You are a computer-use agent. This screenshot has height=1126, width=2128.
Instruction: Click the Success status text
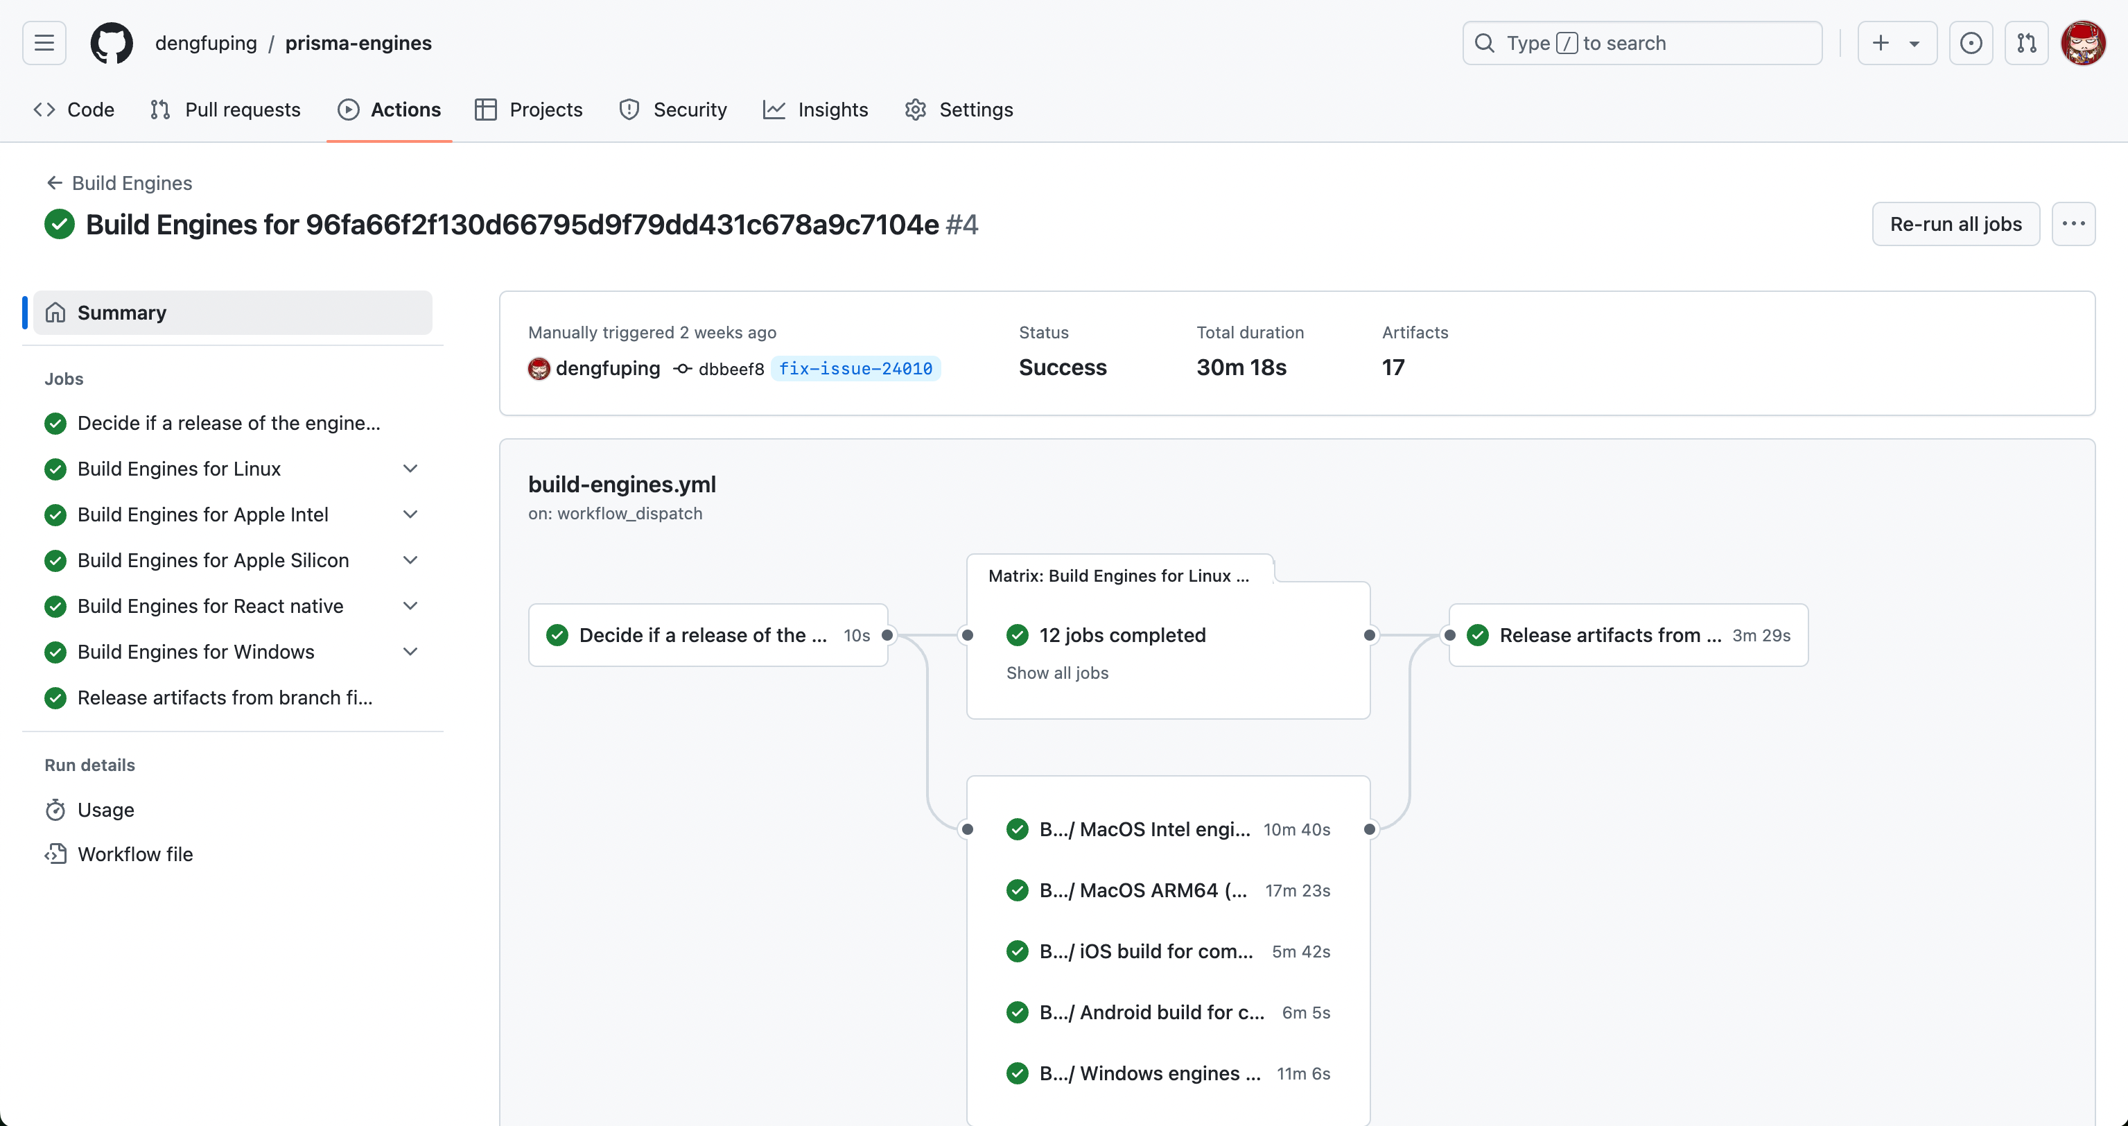point(1063,367)
